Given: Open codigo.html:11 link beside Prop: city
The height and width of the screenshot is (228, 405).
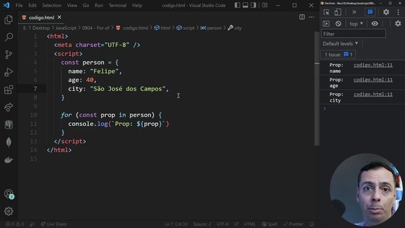Looking at the screenshot, I should [x=373, y=94].
